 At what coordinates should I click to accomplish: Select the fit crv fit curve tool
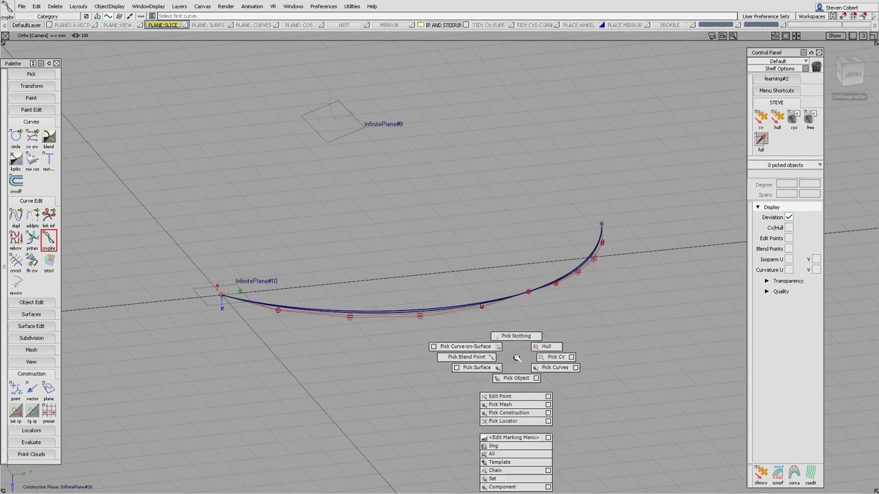tap(32, 261)
